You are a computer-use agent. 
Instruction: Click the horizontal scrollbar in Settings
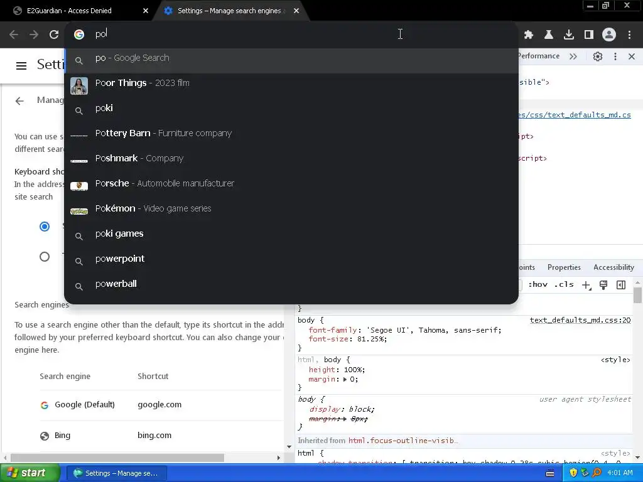pos(117,458)
